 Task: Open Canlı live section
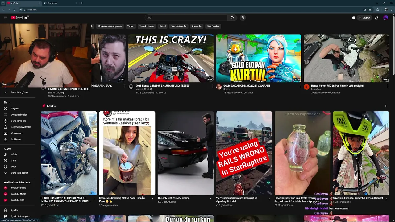tap(14, 160)
